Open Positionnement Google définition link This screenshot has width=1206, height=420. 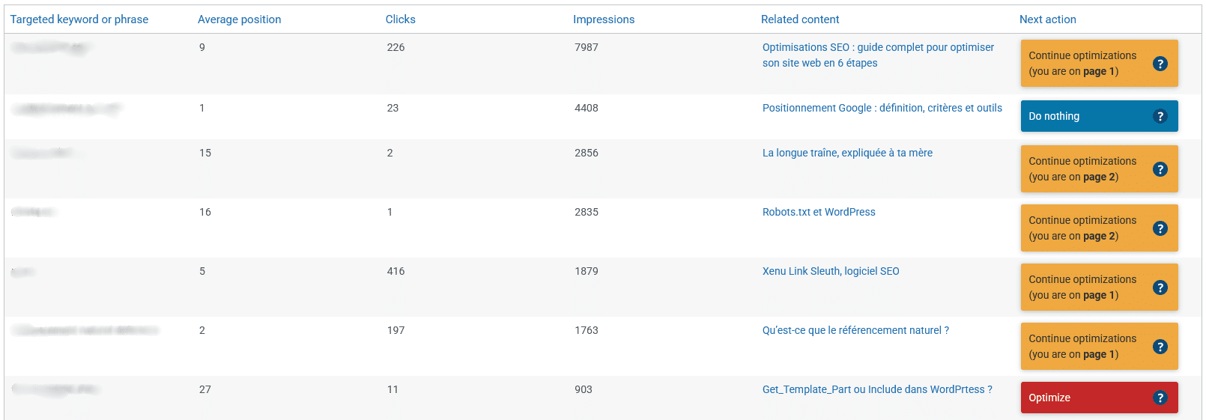[882, 108]
